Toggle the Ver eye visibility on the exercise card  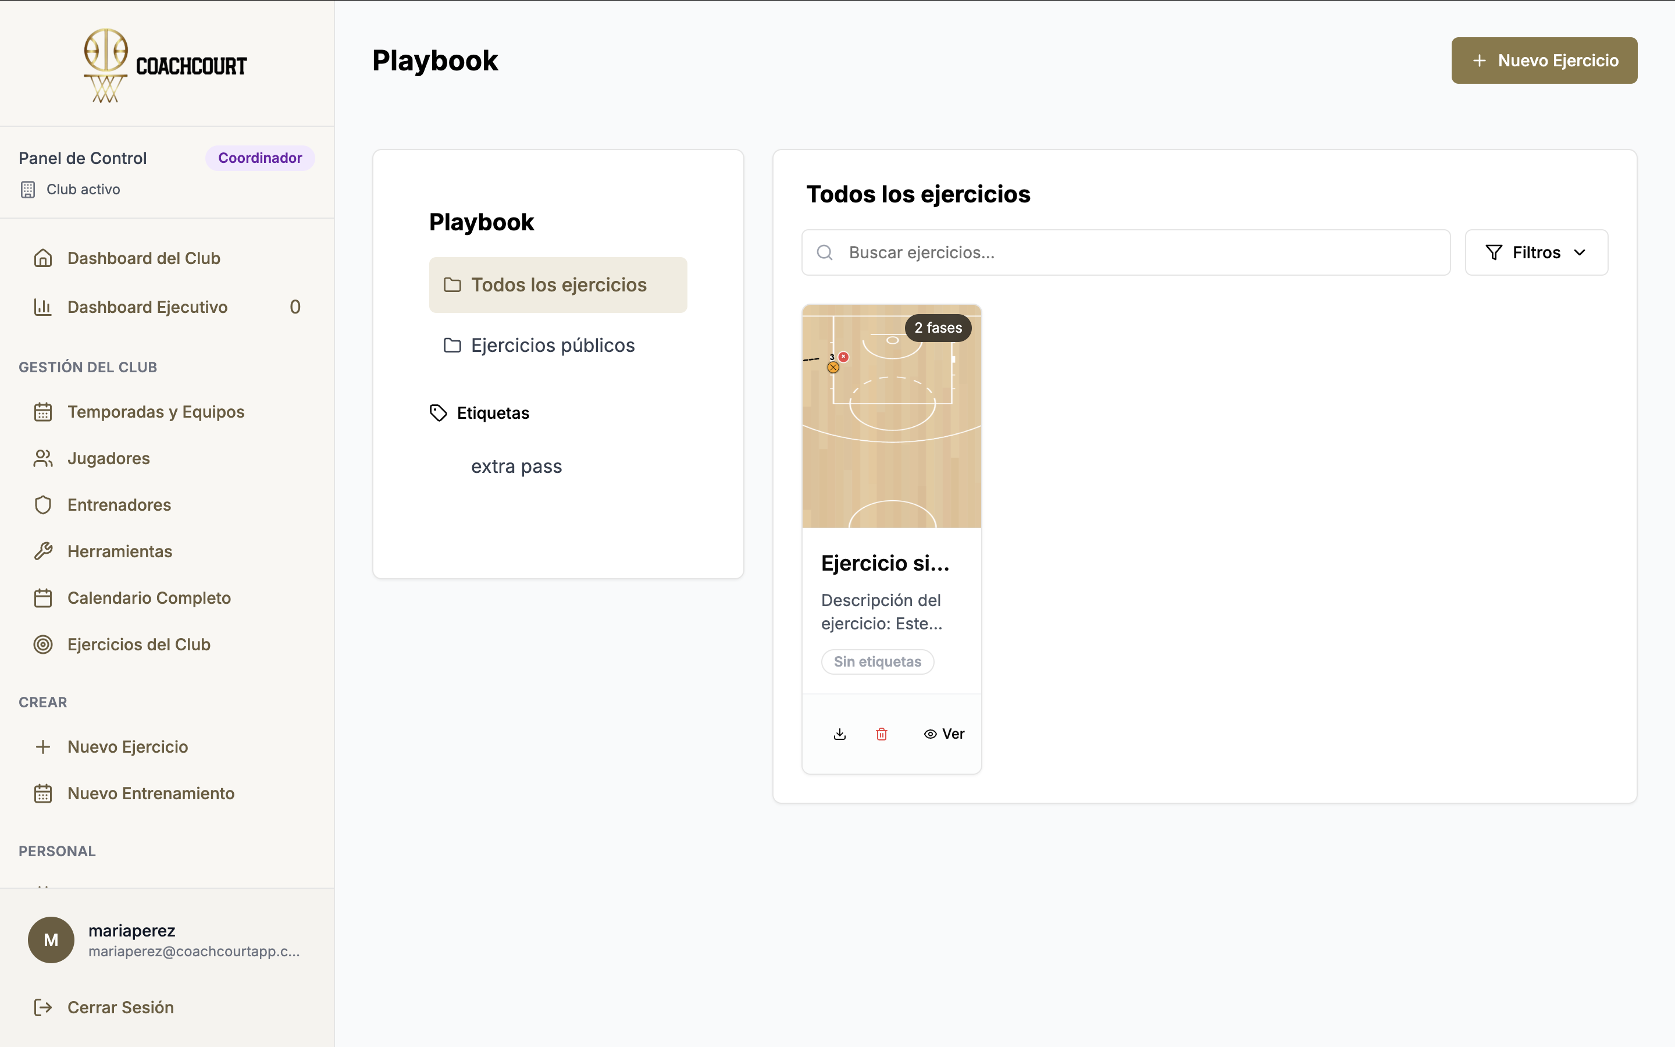point(944,733)
